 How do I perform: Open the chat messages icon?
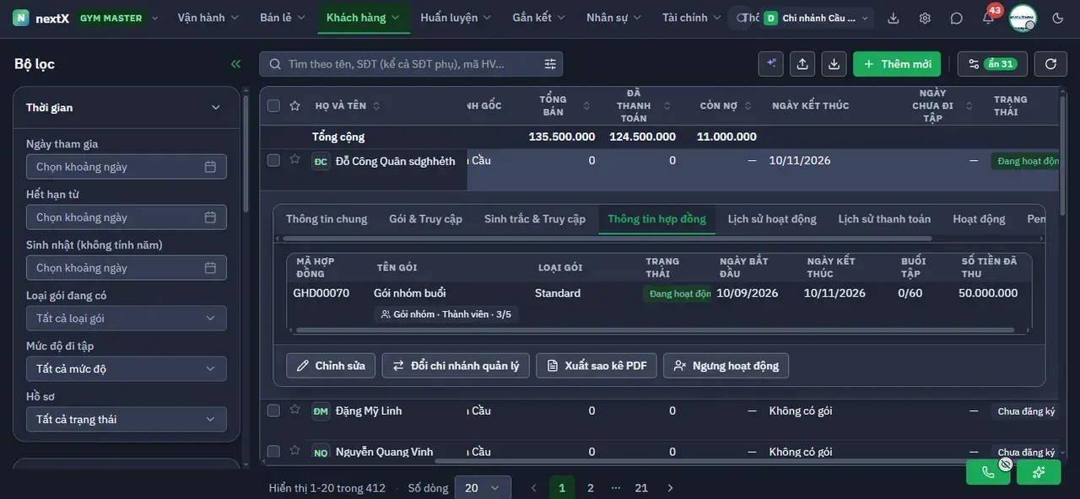pyautogui.click(x=956, y=18)
